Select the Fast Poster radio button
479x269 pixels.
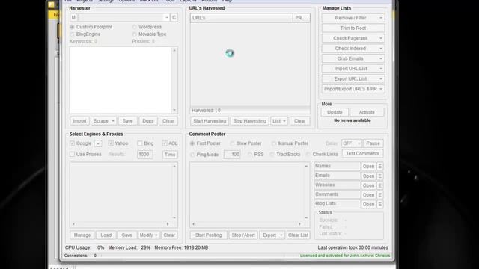pyautogui.click(x=192, y=143)
